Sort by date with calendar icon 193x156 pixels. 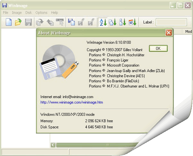coord(132,22)
